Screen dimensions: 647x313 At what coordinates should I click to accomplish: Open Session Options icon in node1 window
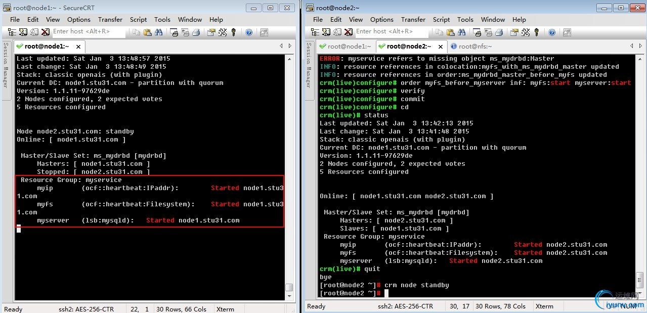(x=210, y=32)
